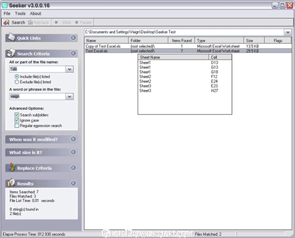Expand the Replace Criteria panel chevron

click(x=73, y=167)
